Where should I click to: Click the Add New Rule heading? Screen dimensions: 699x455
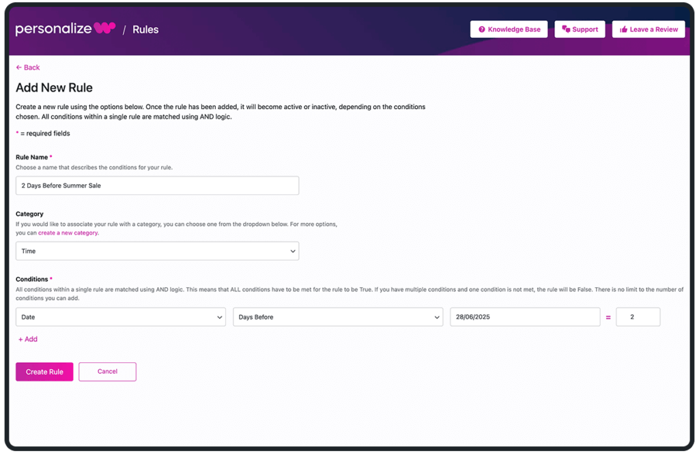tap(55, 88)
